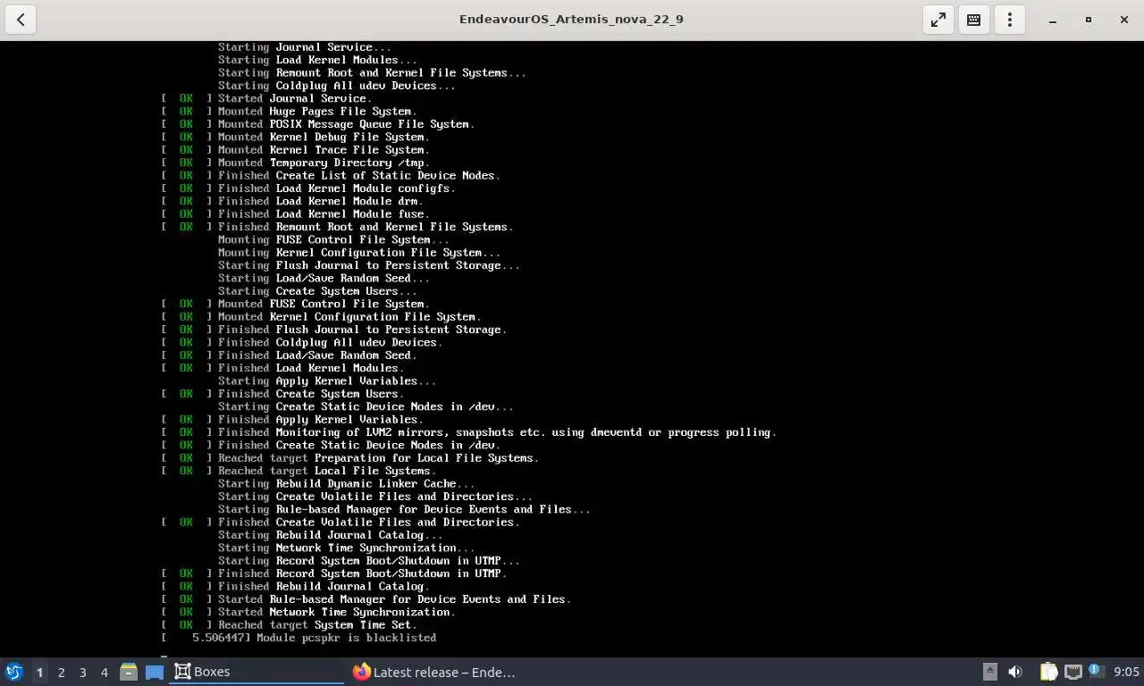Open the Lubuntu start menu
This screenshot has height=686, width=1144.
click(13, 672)
